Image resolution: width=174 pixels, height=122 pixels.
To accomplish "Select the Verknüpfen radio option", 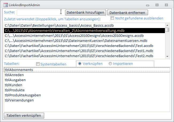I will click(80, 64).
